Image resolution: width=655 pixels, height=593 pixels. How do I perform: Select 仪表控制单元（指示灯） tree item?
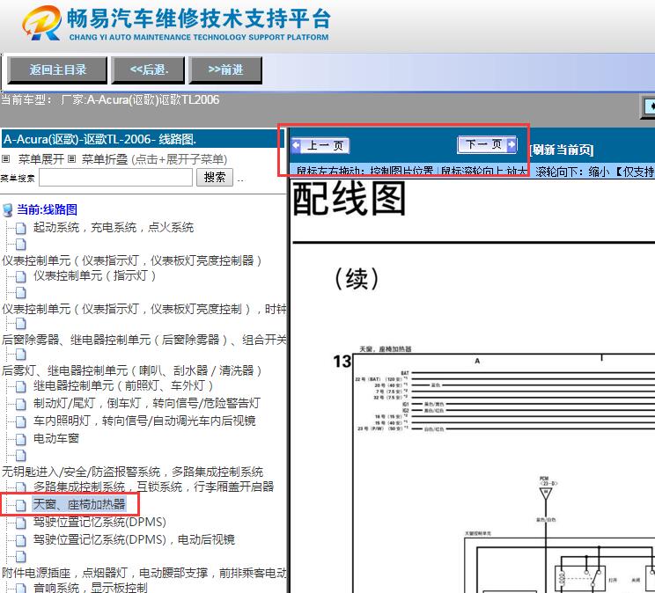pos(95,276)
